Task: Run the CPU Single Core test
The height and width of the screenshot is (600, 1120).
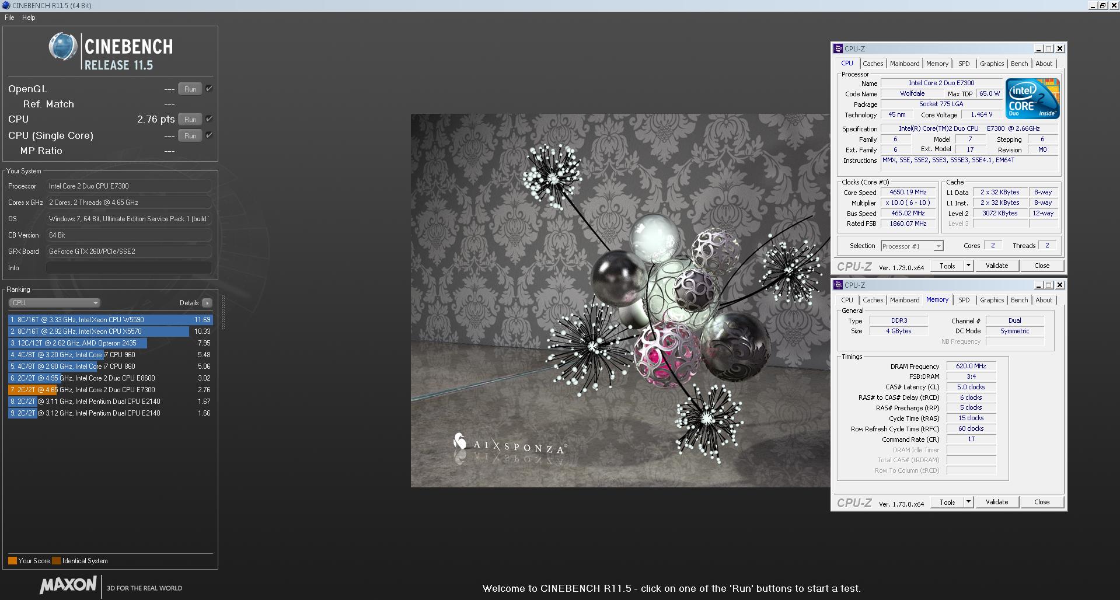Action: click(x=190, y=136)
